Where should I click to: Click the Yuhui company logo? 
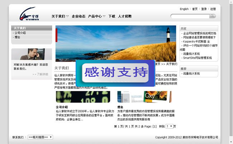click(29, 14)
